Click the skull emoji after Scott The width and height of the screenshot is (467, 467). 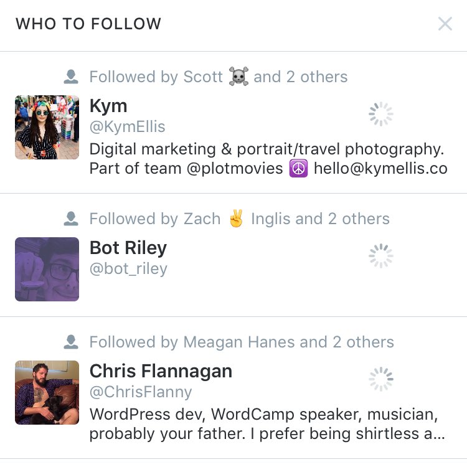click(x=238, y=77)
